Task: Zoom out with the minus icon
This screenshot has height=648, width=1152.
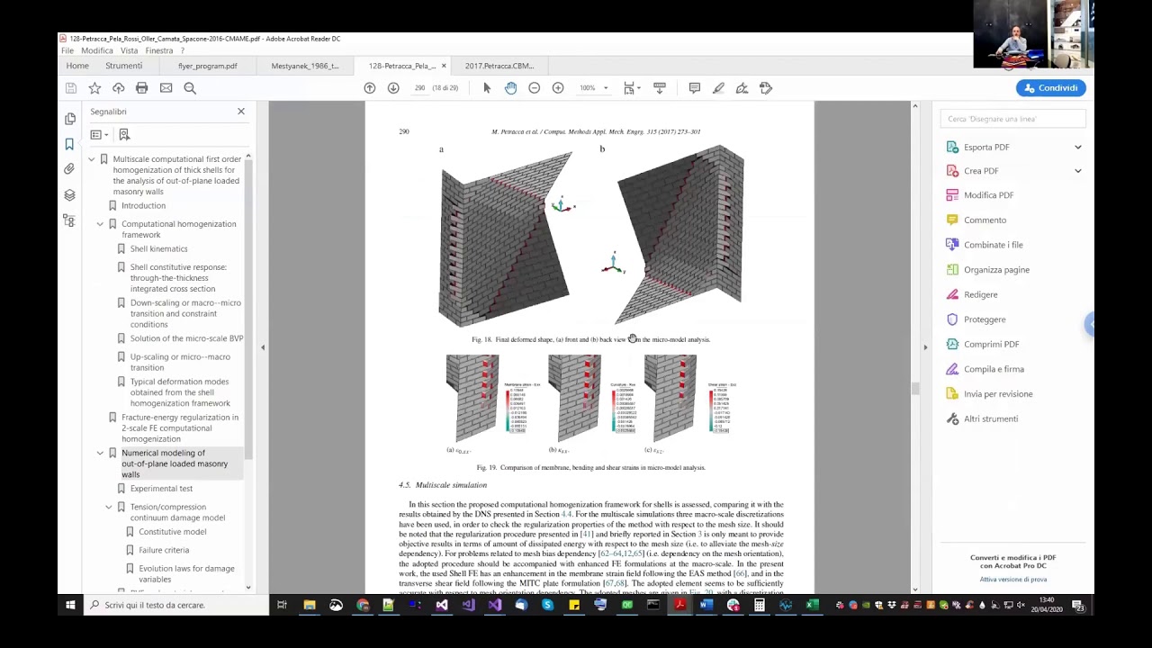Action: (x=534, y=88)
